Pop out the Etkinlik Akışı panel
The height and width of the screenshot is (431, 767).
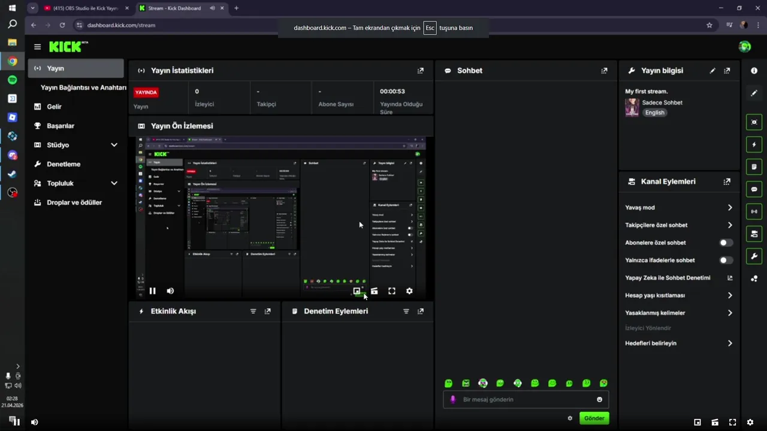[x=267, y=311]
